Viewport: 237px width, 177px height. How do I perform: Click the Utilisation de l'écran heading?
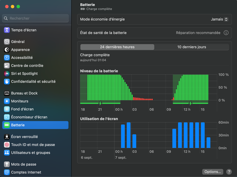coord(99,119)
